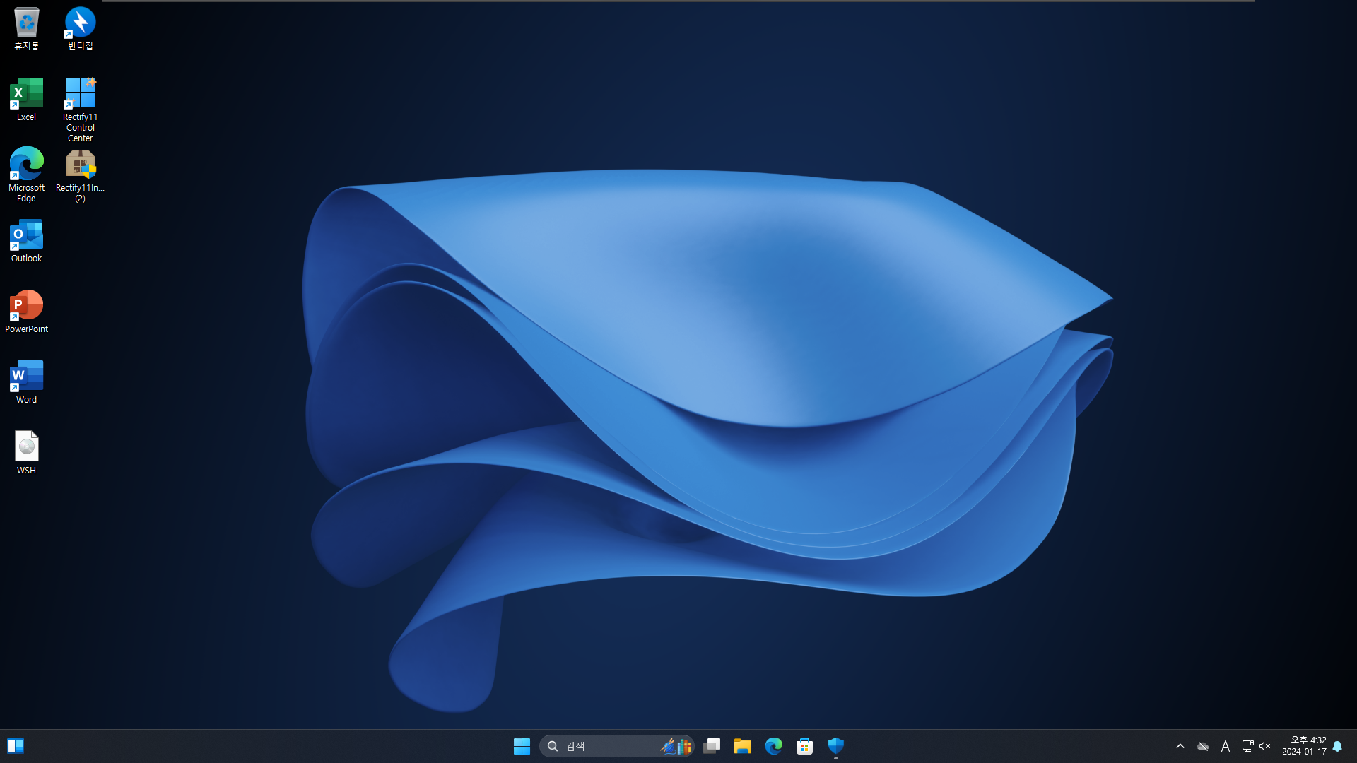Screen dimensions: 1357x763
Task: Open the clock and calendar flyout showing 오후 4:32
Action: click(x=1304, y=746)
